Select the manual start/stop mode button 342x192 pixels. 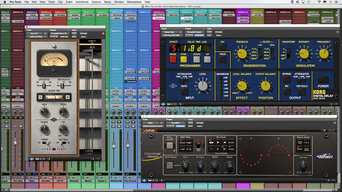point(182,143)
